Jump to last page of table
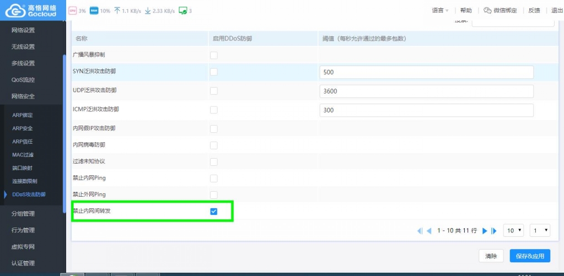Viewport: 564px width, 276px height. 494,231
